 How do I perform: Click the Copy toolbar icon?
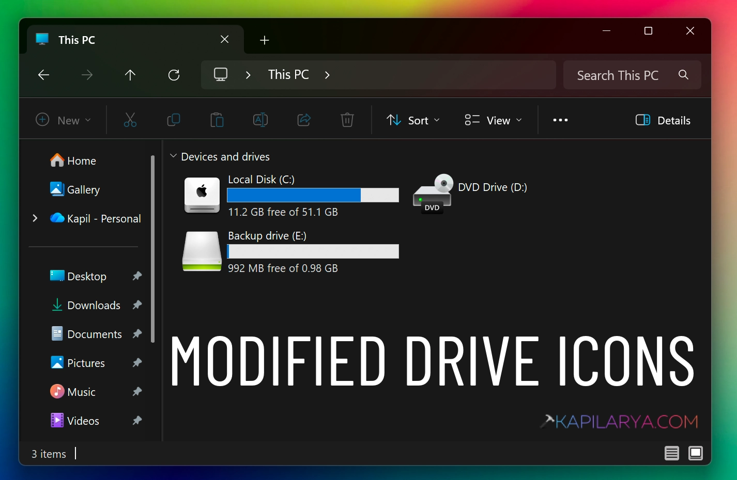tap(174, 120)
